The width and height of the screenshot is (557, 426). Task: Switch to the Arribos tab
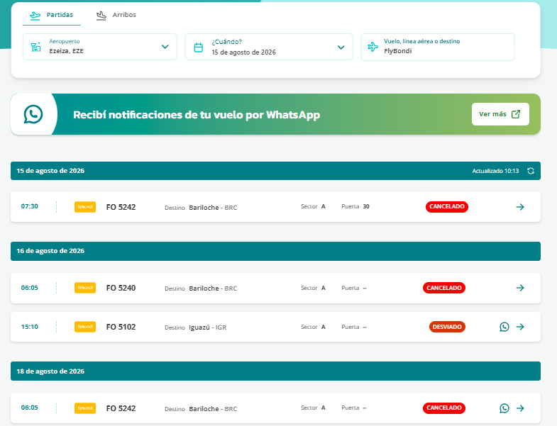pos(116,15)
